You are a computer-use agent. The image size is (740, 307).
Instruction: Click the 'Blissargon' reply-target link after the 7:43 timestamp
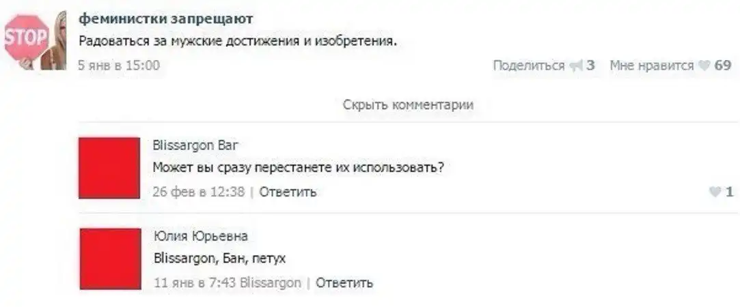pyautogui.click(x=271, y=282)
